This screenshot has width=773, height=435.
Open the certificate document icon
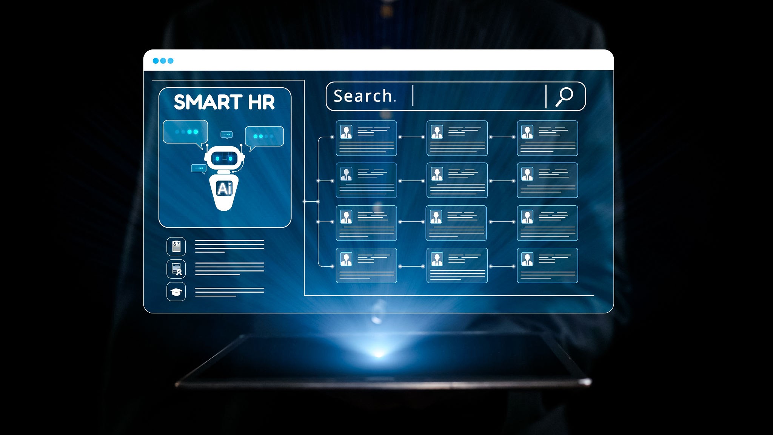[176, 269]
